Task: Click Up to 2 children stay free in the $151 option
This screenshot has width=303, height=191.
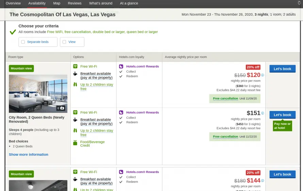Action: pyautogui.click(x=97, y=133)
